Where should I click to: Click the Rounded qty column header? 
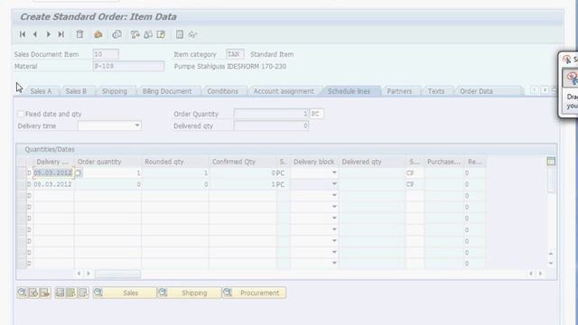point(174,162)
